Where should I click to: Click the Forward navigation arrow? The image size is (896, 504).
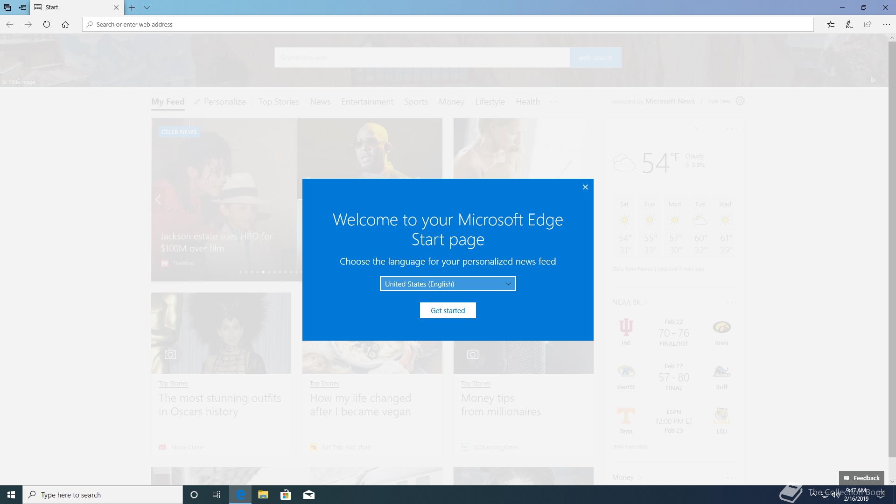(28, 24)
